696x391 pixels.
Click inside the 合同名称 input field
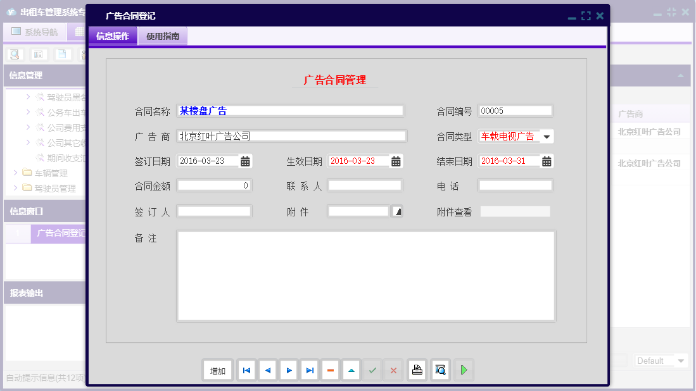[291, 111]
